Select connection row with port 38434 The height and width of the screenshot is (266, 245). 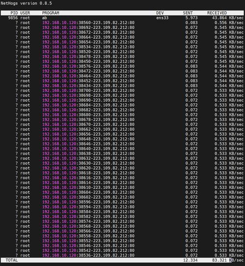pyautogui.click(x=122, y=86)
